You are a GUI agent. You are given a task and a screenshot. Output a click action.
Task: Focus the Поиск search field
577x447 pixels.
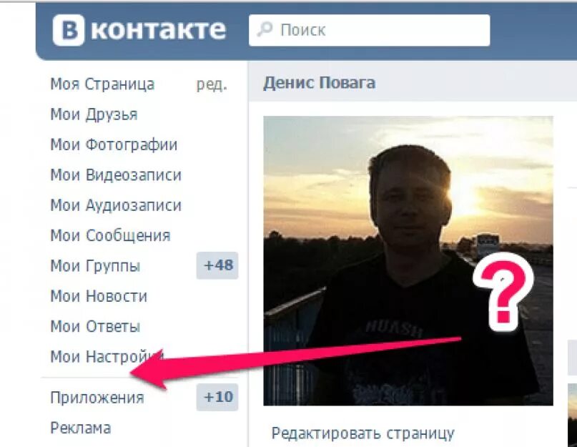coord(369,30)
